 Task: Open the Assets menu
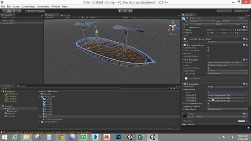coord(16,7)
